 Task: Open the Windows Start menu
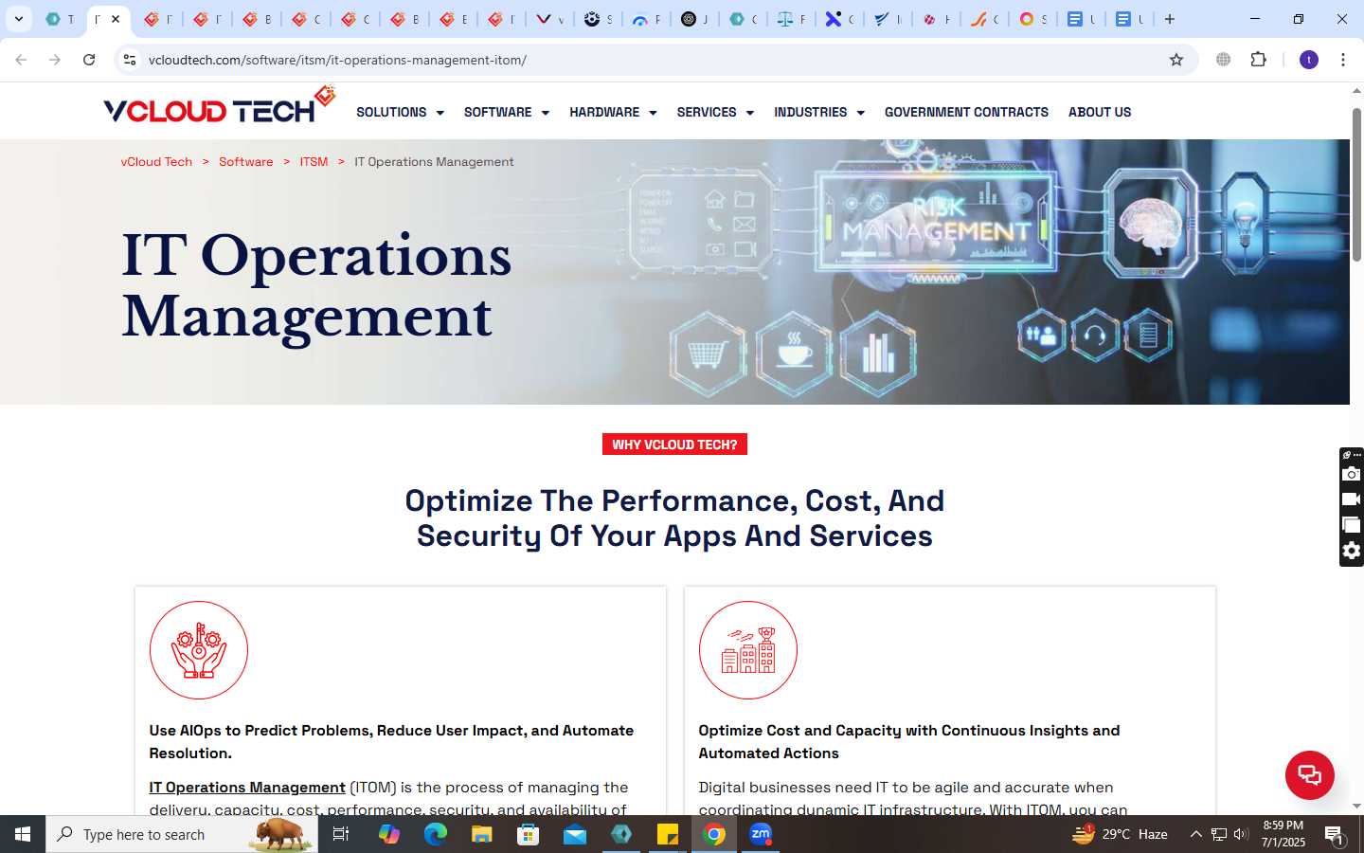[x=23, y=834]
